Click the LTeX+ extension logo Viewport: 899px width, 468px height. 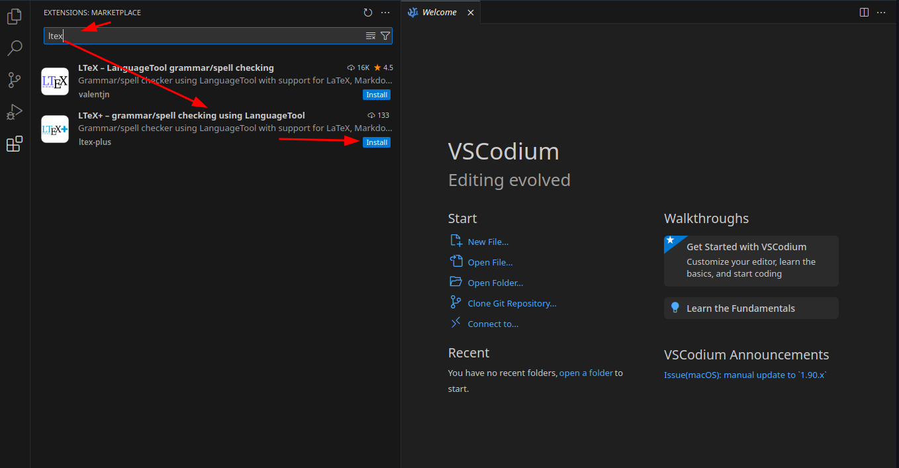pyautogui.click(x=55, y=129)
